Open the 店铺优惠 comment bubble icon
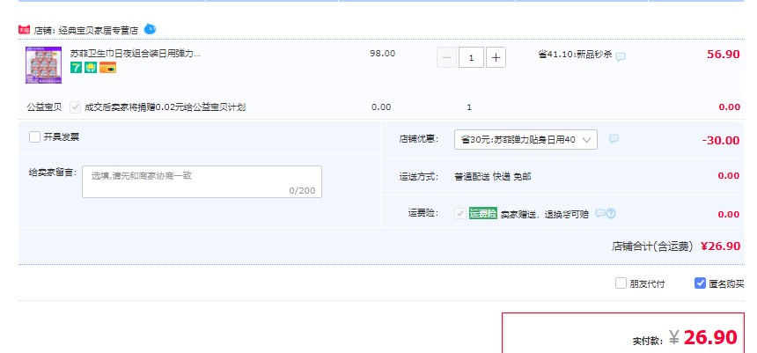This screenshot has width=757, height=353. point(614,139)
